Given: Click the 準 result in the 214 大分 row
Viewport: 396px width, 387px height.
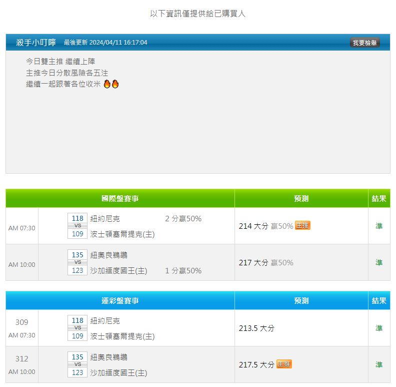Looking at the screenshot, I should click(379, 226).
